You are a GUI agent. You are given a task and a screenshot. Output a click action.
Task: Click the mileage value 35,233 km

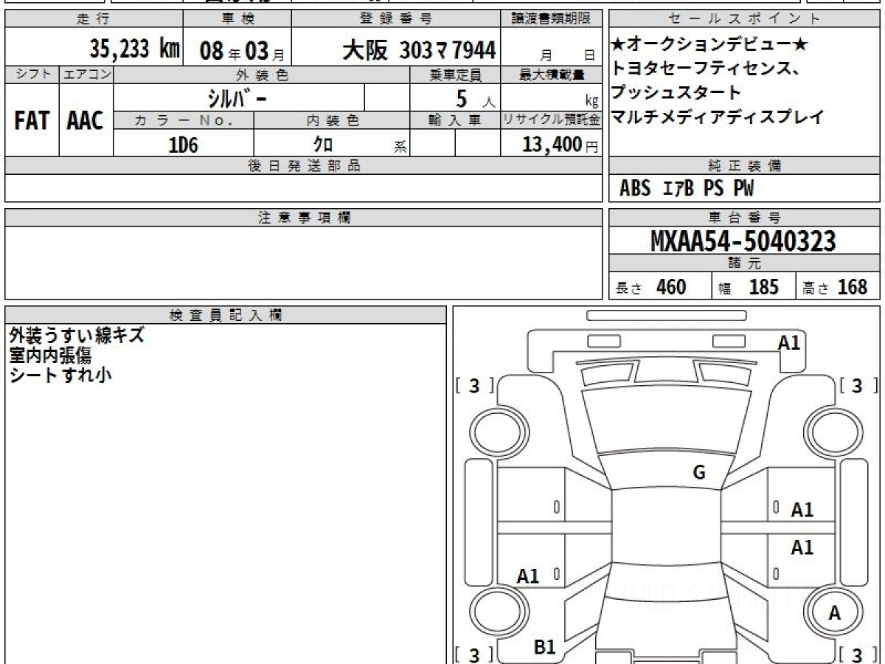tap(135, 49)
